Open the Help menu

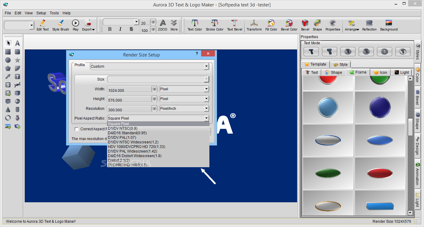click(x=67, y=13)
